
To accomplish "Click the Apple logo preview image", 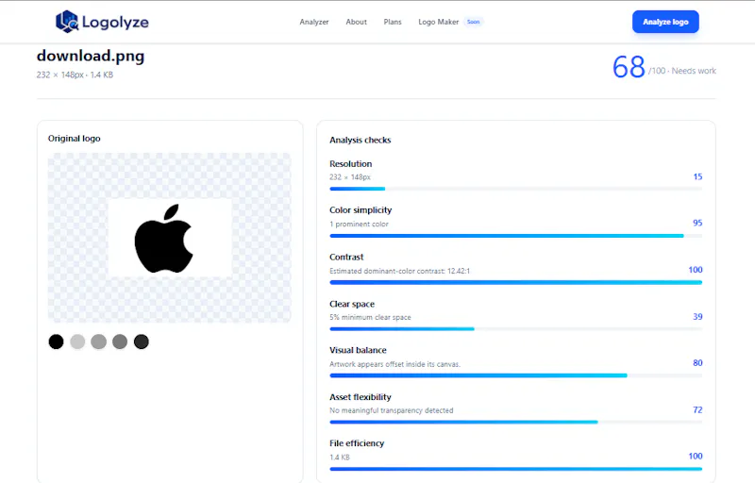I will pos(170,238).
